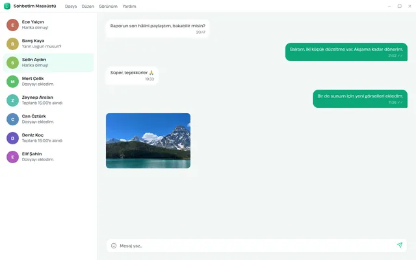416x260 pixels.
Task: Open the Görünüm menu
Action: (x=109, y=6)
